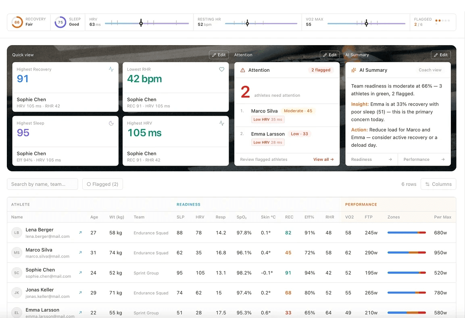465x318 pixels.
Task: Click the Recovery 66 ring gauge
Action: [x=17, y=22]
